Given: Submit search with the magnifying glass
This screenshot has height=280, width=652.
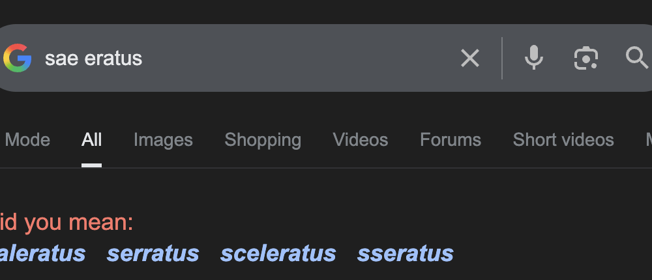Looking at the screenshot, I should click(637, 59).
